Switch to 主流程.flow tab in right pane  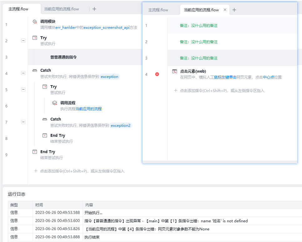(x=158, y=10)
